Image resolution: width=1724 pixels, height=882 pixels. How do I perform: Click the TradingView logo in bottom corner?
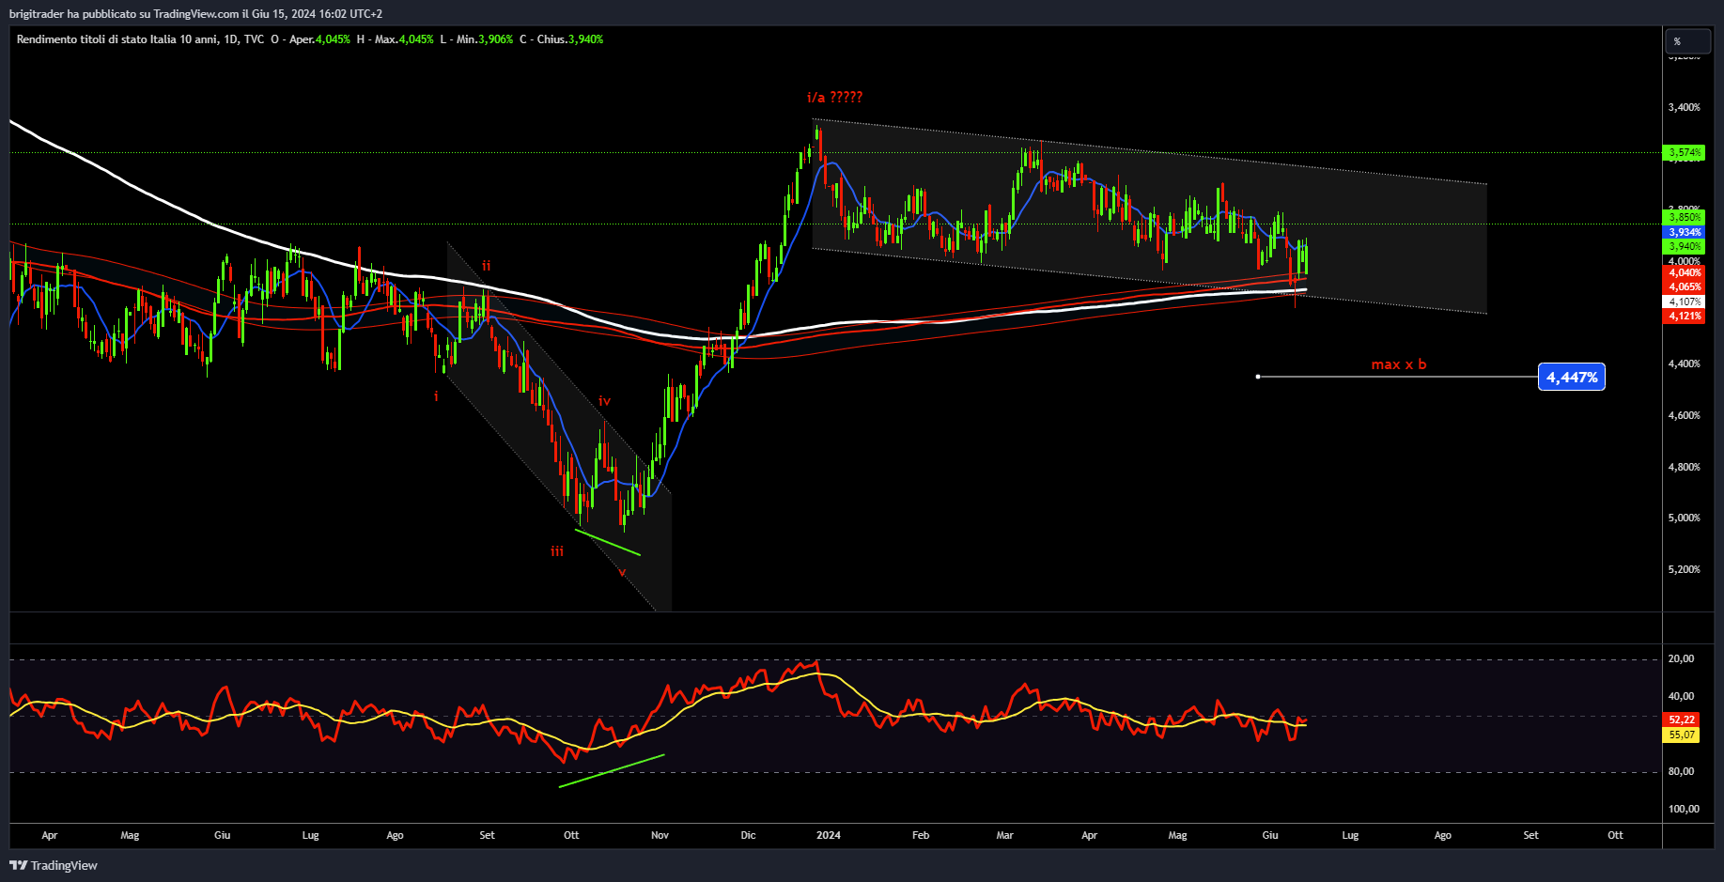(x=54, y=865)
